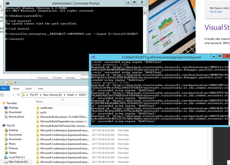This screenshot has height=165, width=230.
Task: Click the g.n0v folder icon
Action: click(38, 113)
